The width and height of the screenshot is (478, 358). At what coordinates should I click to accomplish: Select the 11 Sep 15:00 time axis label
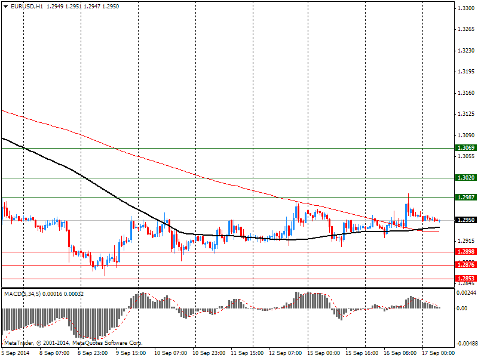pos(247,353)
